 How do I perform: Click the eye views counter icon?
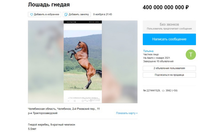coord(163,91)
